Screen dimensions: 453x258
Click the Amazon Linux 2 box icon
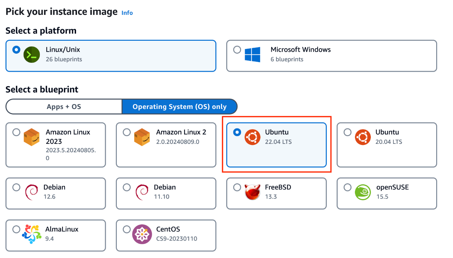tap(142, 137)
